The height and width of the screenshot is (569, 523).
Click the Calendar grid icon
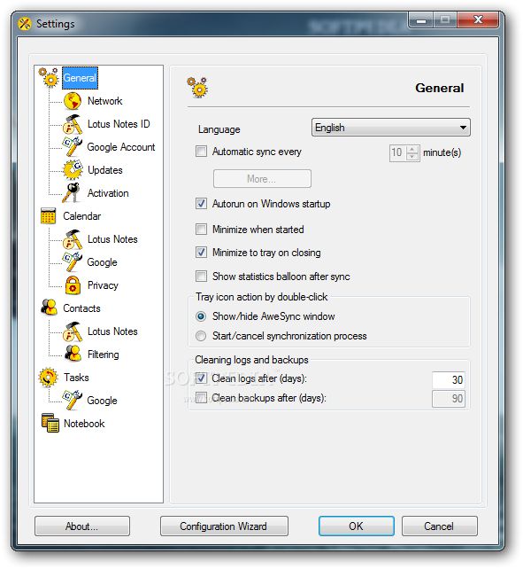(x=48, y=216)
